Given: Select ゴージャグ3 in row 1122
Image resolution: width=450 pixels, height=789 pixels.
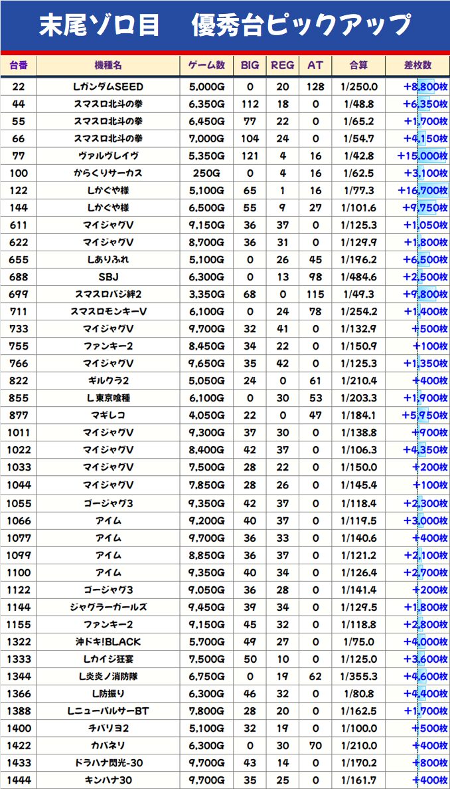Looking at the screenshot, I should (x=108, y=590).
